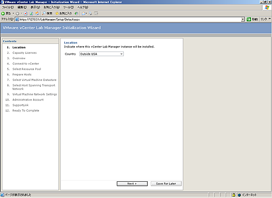The image size is (272, 198).
Task: Click the wizard title banner text
Action: coord(52,28)
